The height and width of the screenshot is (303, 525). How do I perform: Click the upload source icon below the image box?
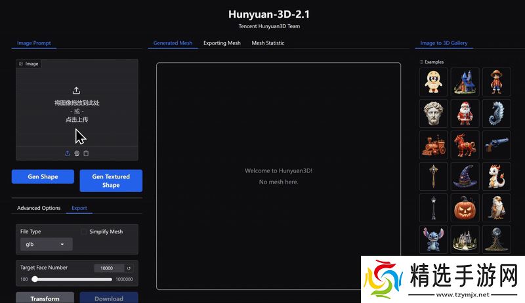[x=68, y=153]
